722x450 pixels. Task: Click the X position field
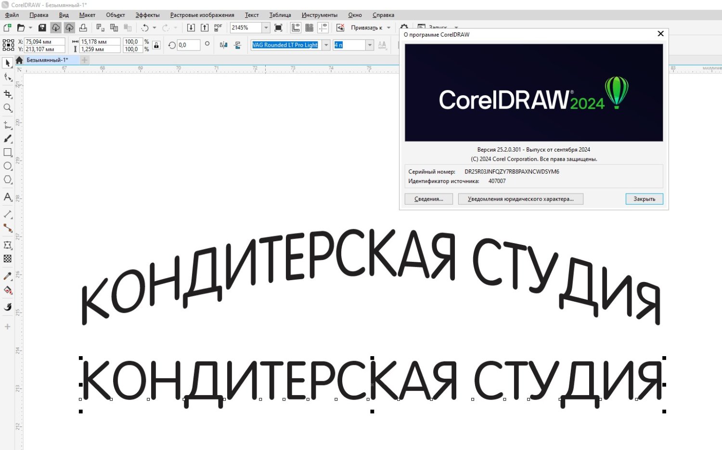tap(44, 42)
